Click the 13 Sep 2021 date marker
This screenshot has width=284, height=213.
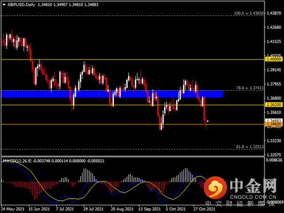point(149,209)
